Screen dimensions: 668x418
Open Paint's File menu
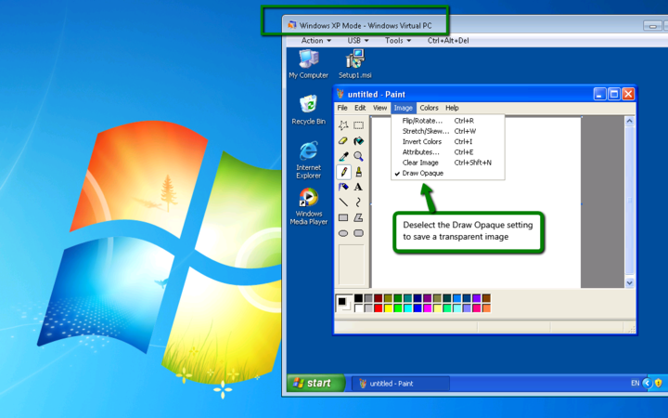click(x=342, y=108)
